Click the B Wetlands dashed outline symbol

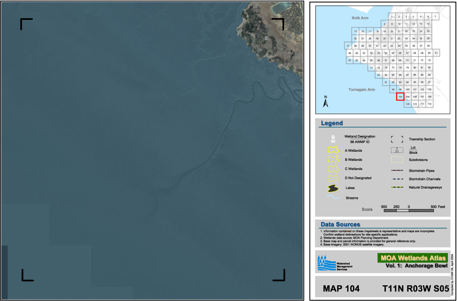pos(333,160)
